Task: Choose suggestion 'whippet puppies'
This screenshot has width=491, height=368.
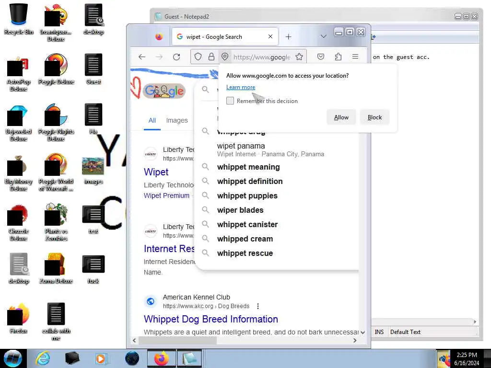Action: [x=247, y=195]
